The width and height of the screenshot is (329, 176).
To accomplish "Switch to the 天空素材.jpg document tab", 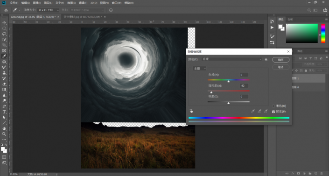I will point(83,17).
